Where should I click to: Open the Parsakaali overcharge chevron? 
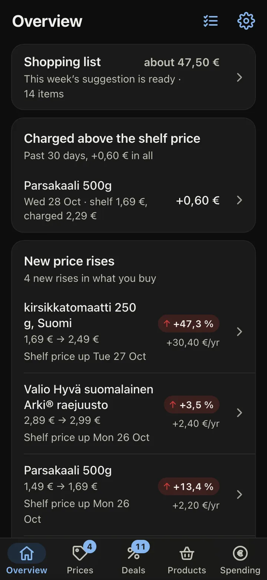click(x=240, y=200)
